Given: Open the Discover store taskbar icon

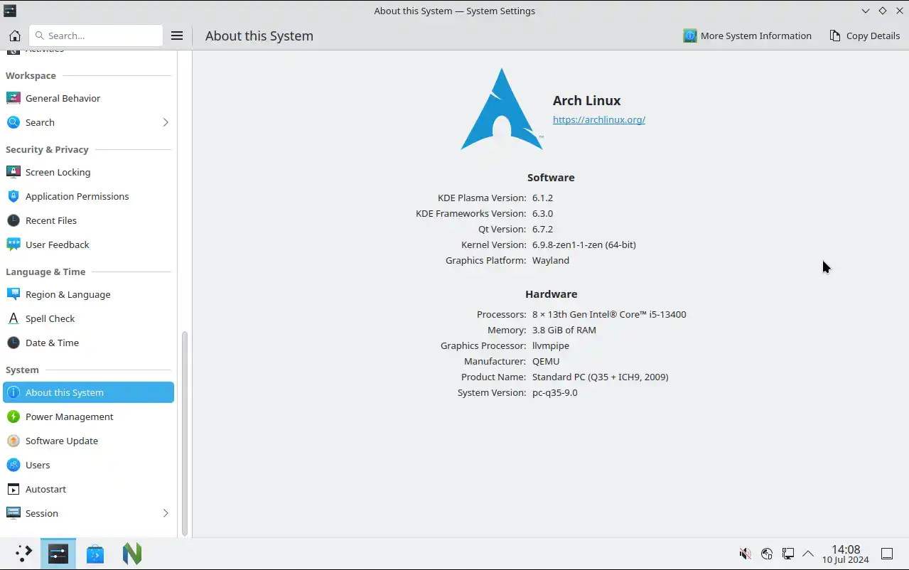Looking at the screenshot, I should click(x=95, y=554).
